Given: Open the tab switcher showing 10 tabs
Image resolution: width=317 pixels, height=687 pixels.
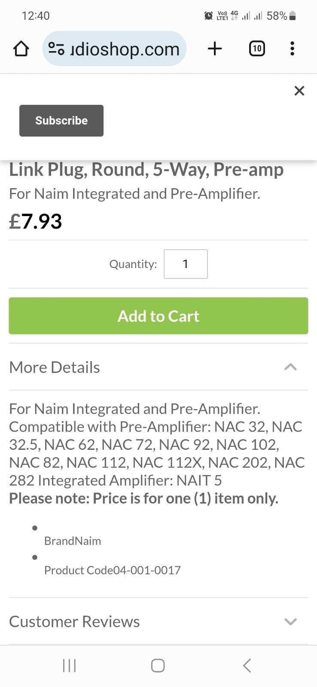Looking at the screenshot, I should coord(257,49).
